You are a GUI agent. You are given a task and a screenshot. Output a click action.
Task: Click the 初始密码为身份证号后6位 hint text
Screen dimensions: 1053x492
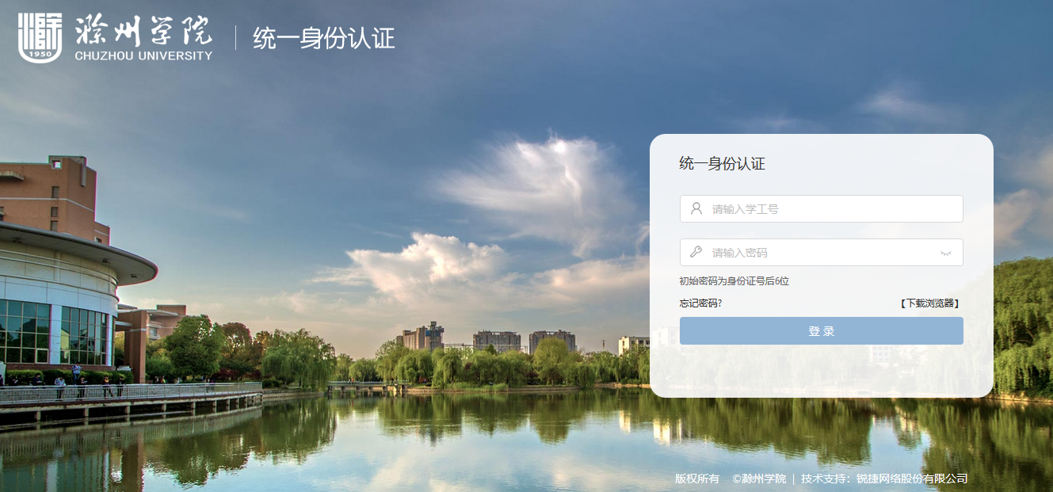[x=734, y=281]
